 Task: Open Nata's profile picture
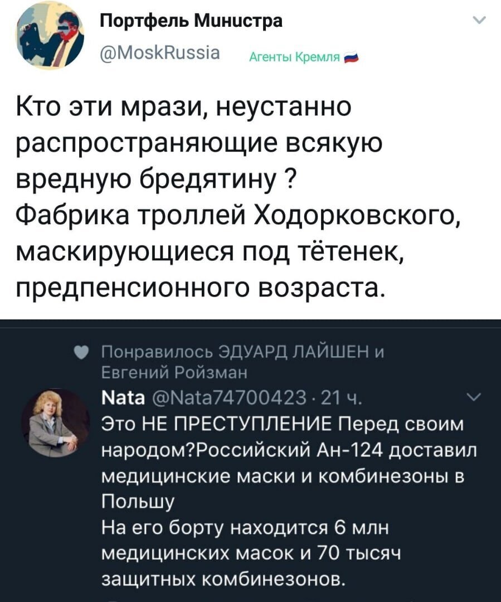[x=56, y=423]
